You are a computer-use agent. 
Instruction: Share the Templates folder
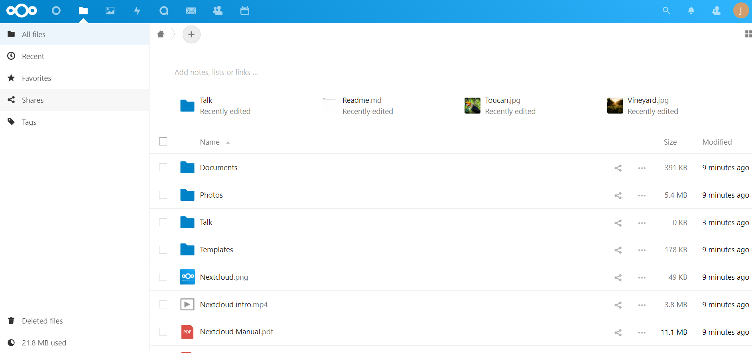click(618, 250)
